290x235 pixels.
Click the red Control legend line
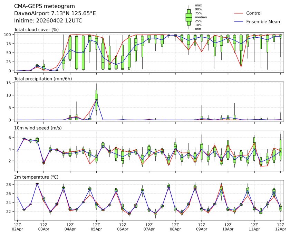tap(239, 13)
